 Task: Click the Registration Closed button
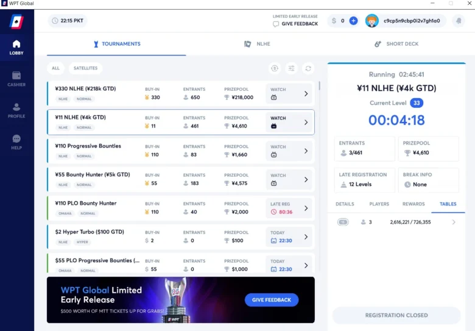point(396,315)
